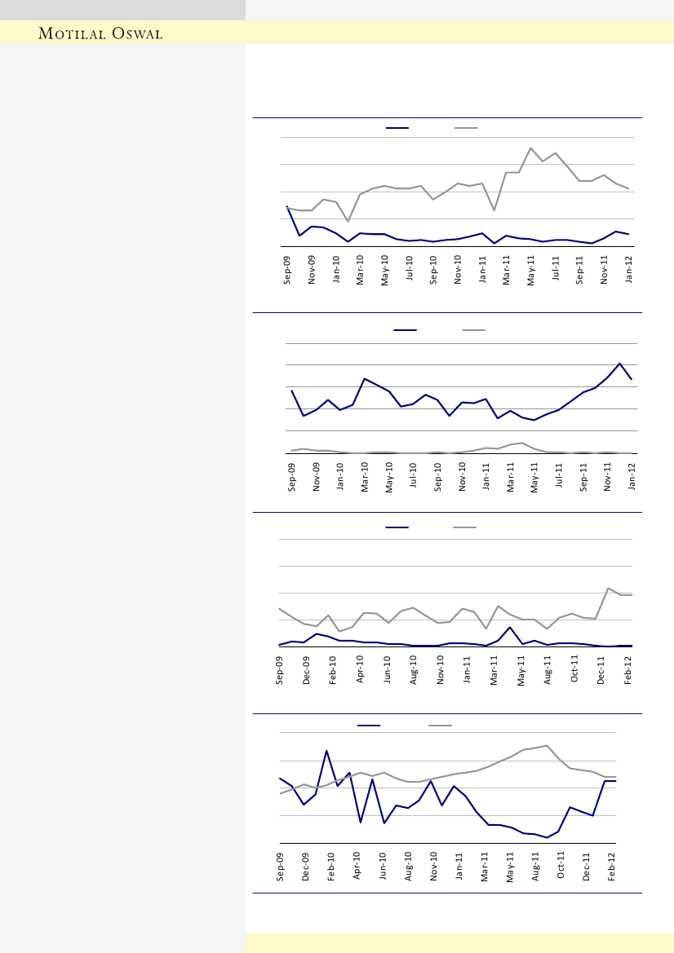Click the blue legend swatch in the top chart
Image resolution: width=674 pixels, height=953 pixels.
click(x=397, y=128)
